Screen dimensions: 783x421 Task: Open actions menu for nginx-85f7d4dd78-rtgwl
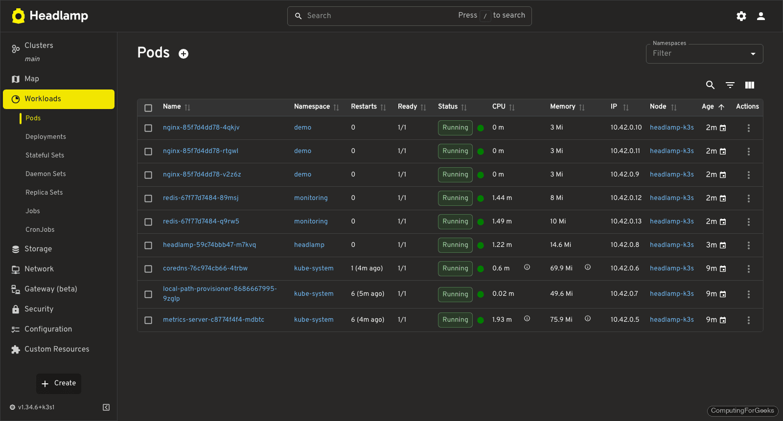749,152
